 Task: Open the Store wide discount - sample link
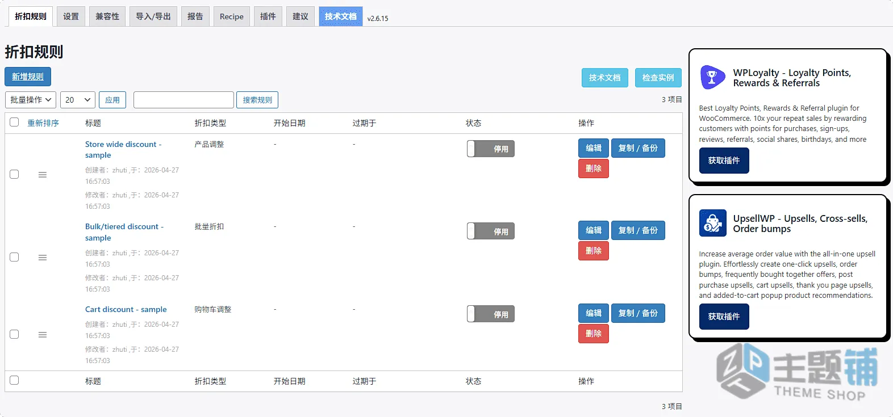pos(123,150)
